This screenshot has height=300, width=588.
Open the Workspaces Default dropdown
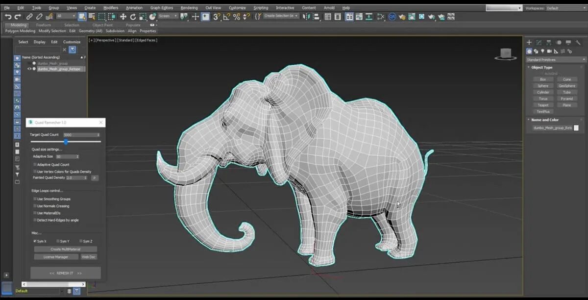click(x=565, y=8)
